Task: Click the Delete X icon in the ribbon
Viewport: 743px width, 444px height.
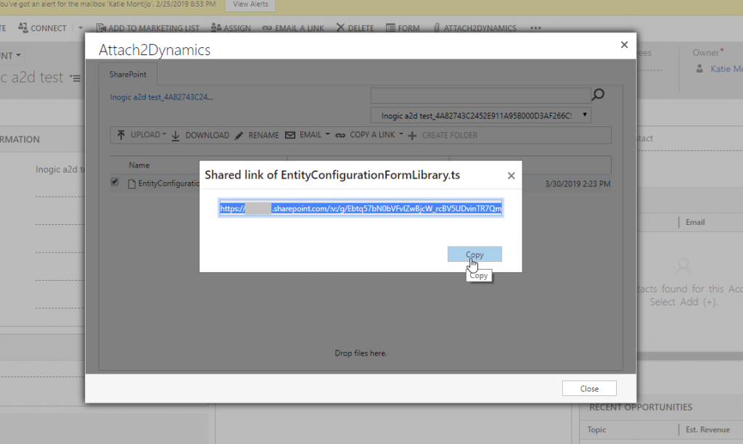Action: tap(340, 28)
